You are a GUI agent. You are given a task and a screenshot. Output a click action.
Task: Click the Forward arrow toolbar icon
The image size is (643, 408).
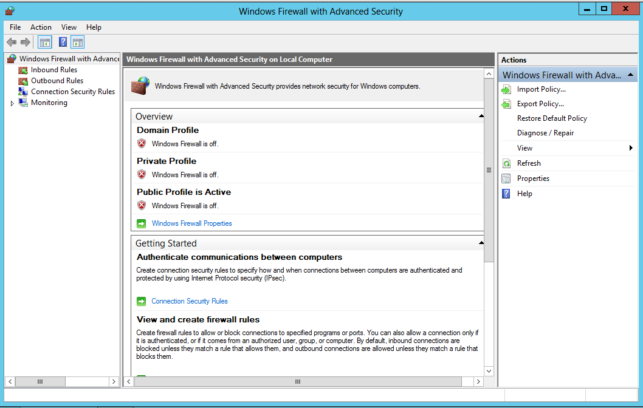(x=26, y=42)
